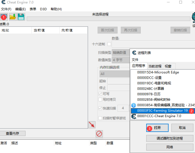Switch to the 当前进程 tab
This screenshot has width=195, height=153.
pos(155,66)
